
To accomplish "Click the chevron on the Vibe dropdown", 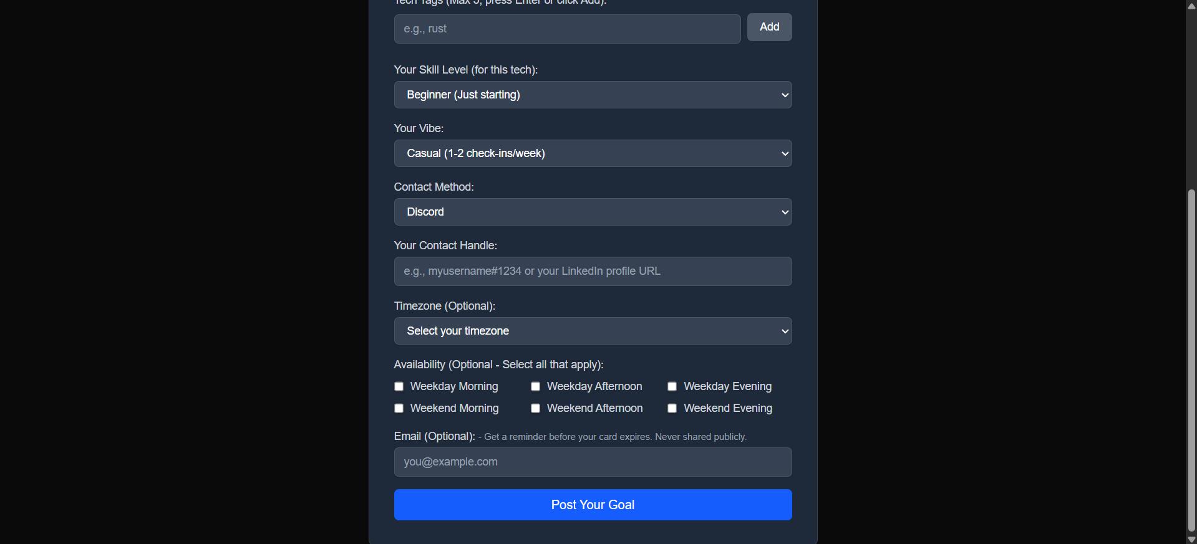I will tap(784, 153).
